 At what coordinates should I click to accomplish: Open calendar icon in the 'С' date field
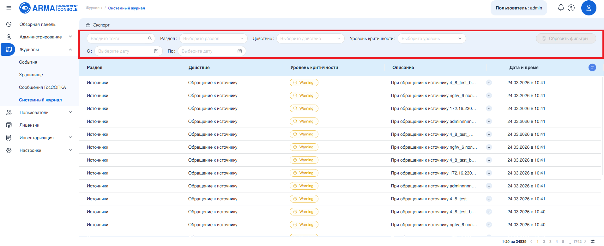point(156,51)
